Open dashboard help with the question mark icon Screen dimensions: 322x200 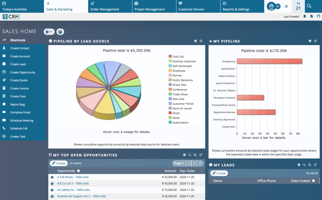coord(60,31)
